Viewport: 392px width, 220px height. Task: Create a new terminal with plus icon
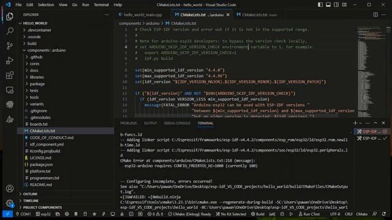click(355, 123)
